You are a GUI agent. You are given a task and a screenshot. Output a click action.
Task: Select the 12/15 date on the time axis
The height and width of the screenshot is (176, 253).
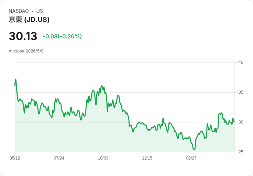pyautogui.click(x=147, y=158)
